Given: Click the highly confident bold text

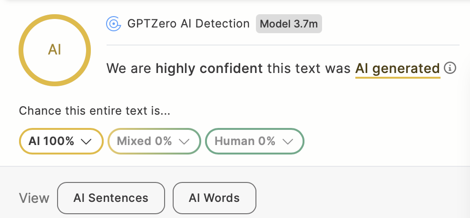Looking at the screenshot, I should pyautogui.click(x=209, y=68).
